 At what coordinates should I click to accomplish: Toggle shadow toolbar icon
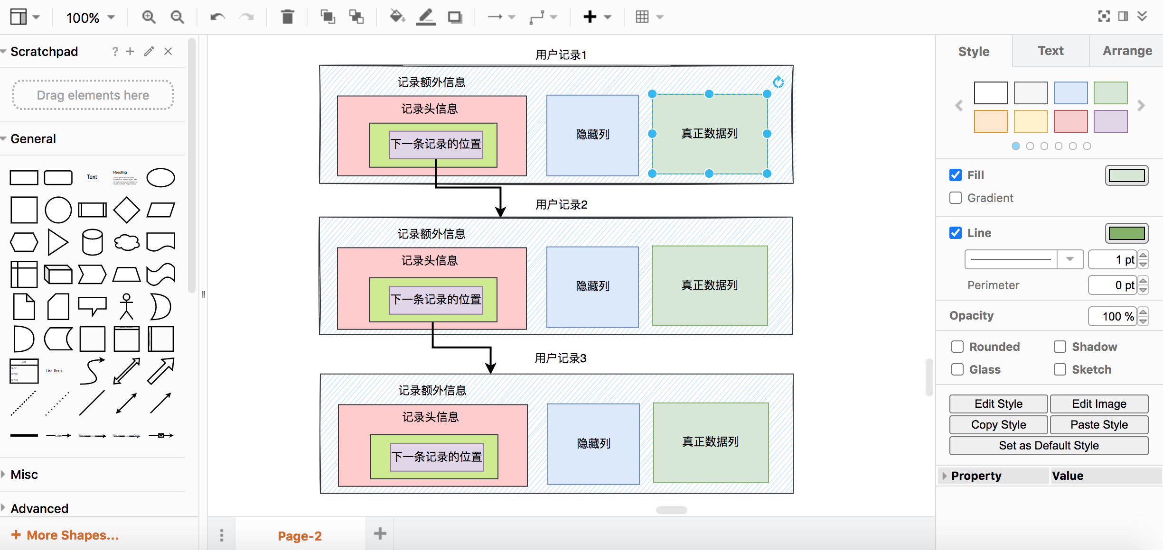(x=455, y=17)
